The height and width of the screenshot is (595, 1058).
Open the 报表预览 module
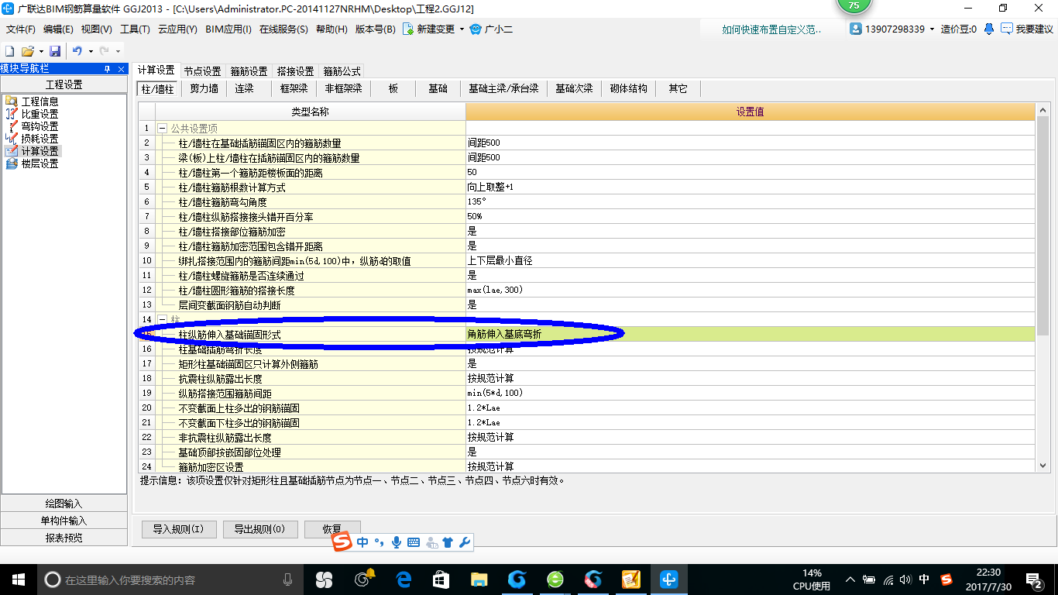(x=64, y=538)
